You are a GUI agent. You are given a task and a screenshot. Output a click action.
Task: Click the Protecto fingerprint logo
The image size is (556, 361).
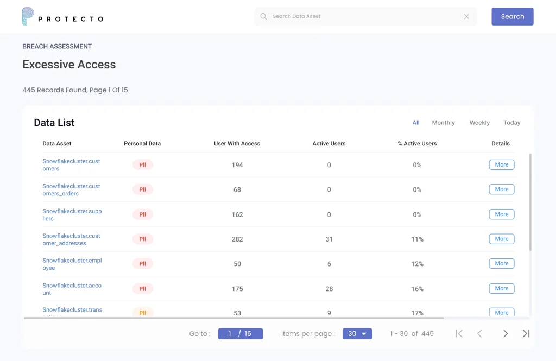point(28,17)
